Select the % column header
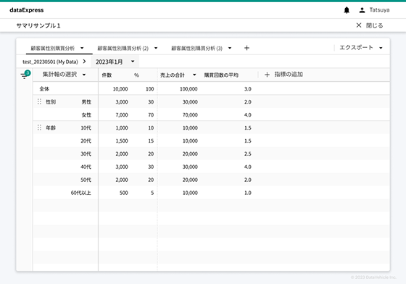The height and width of the screenshot is (284, 406). (136, 75)
